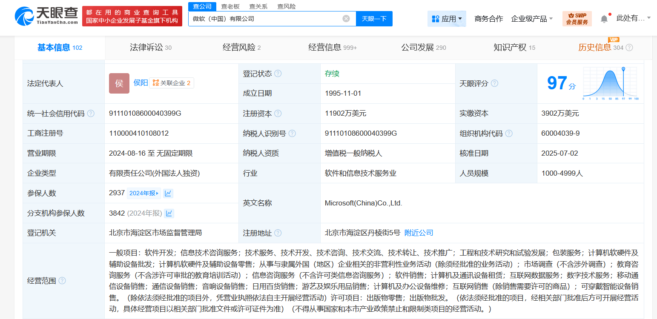Viewport: 657px width, 319px height.
Task: Switch to the 公司发展 tab
Action: click(x=424, y=48)
